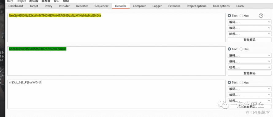
Task: Click 智能解码 button in second panel
Action: (x=249, y=73)
